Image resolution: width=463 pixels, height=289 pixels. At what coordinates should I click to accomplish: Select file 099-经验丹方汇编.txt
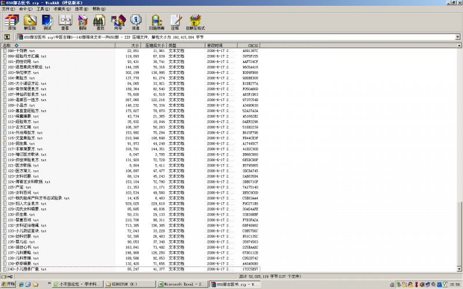(27, 56)
